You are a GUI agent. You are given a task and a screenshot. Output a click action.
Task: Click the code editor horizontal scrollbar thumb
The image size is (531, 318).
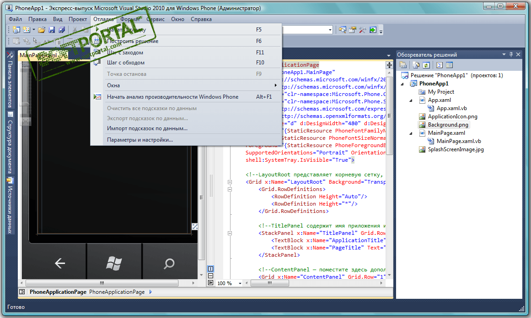click(269, 283)
